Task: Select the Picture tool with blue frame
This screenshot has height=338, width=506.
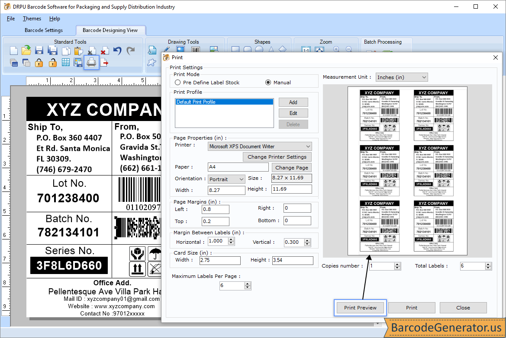Action: pos(180,50)
